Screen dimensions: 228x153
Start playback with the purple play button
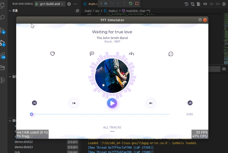pos(112,103)
